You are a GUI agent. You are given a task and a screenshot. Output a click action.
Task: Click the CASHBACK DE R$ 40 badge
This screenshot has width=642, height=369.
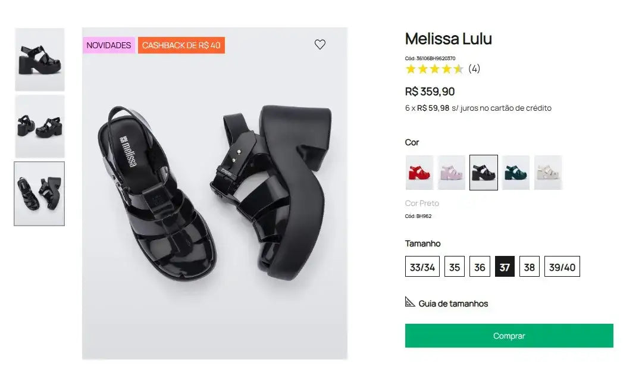click(181, 45)
